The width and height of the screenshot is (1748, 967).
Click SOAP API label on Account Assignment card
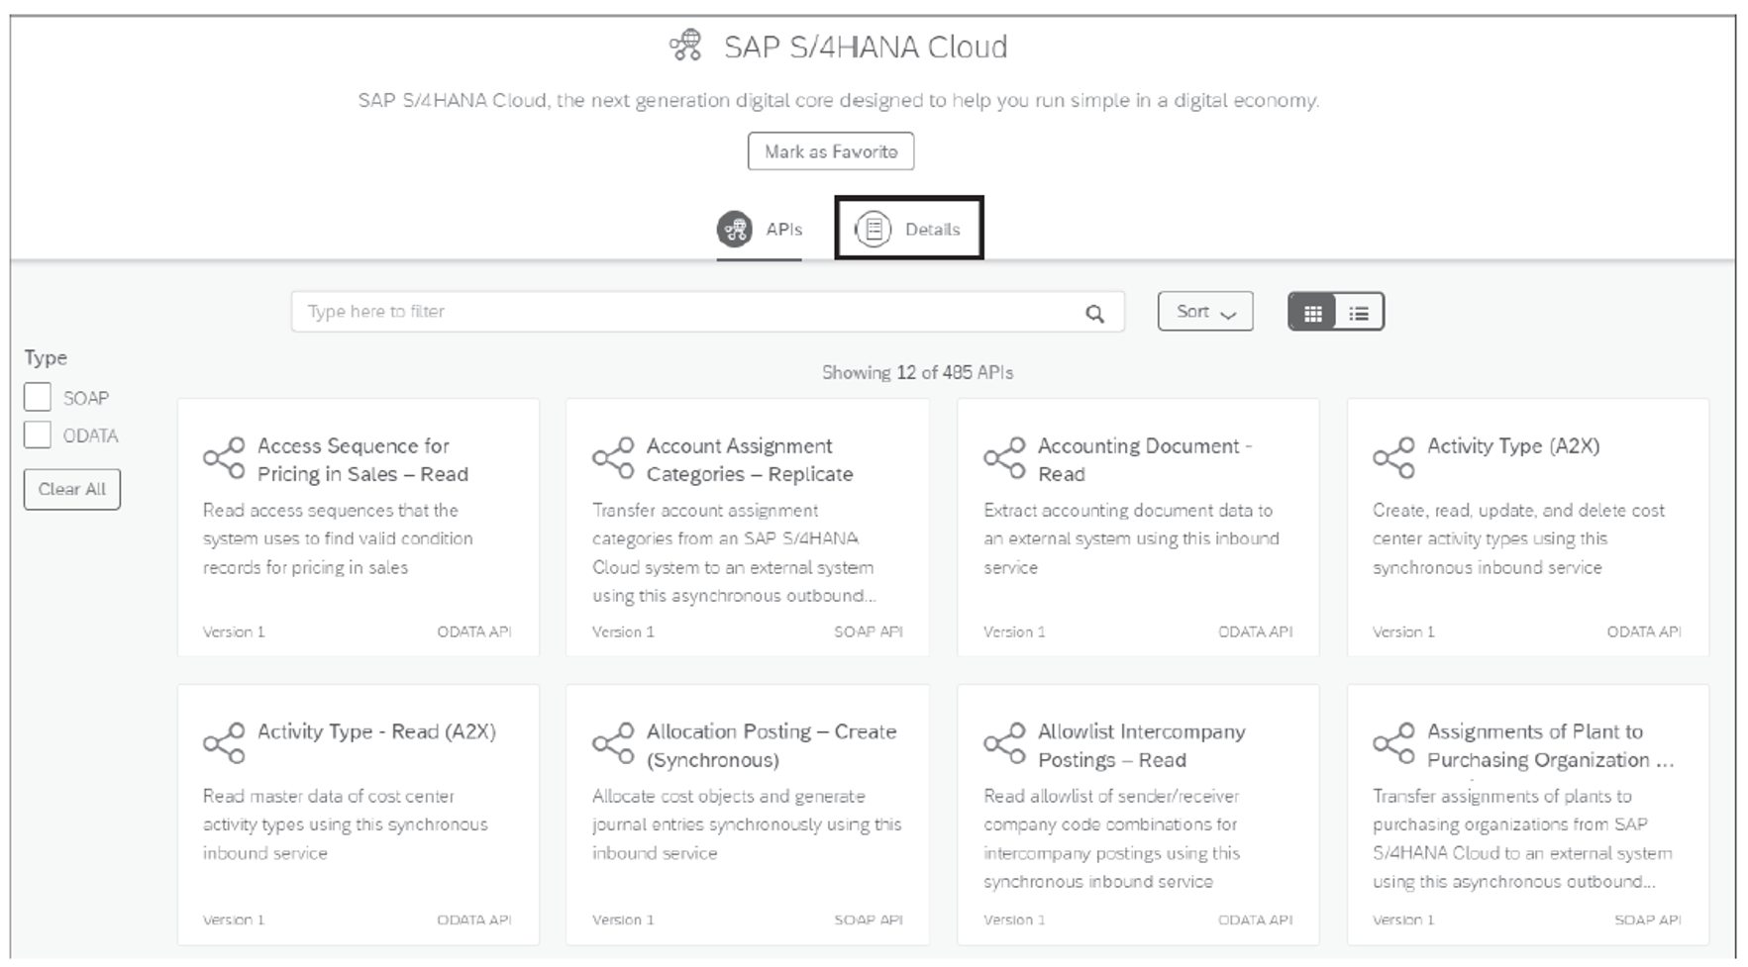click(x=869, y=631)
